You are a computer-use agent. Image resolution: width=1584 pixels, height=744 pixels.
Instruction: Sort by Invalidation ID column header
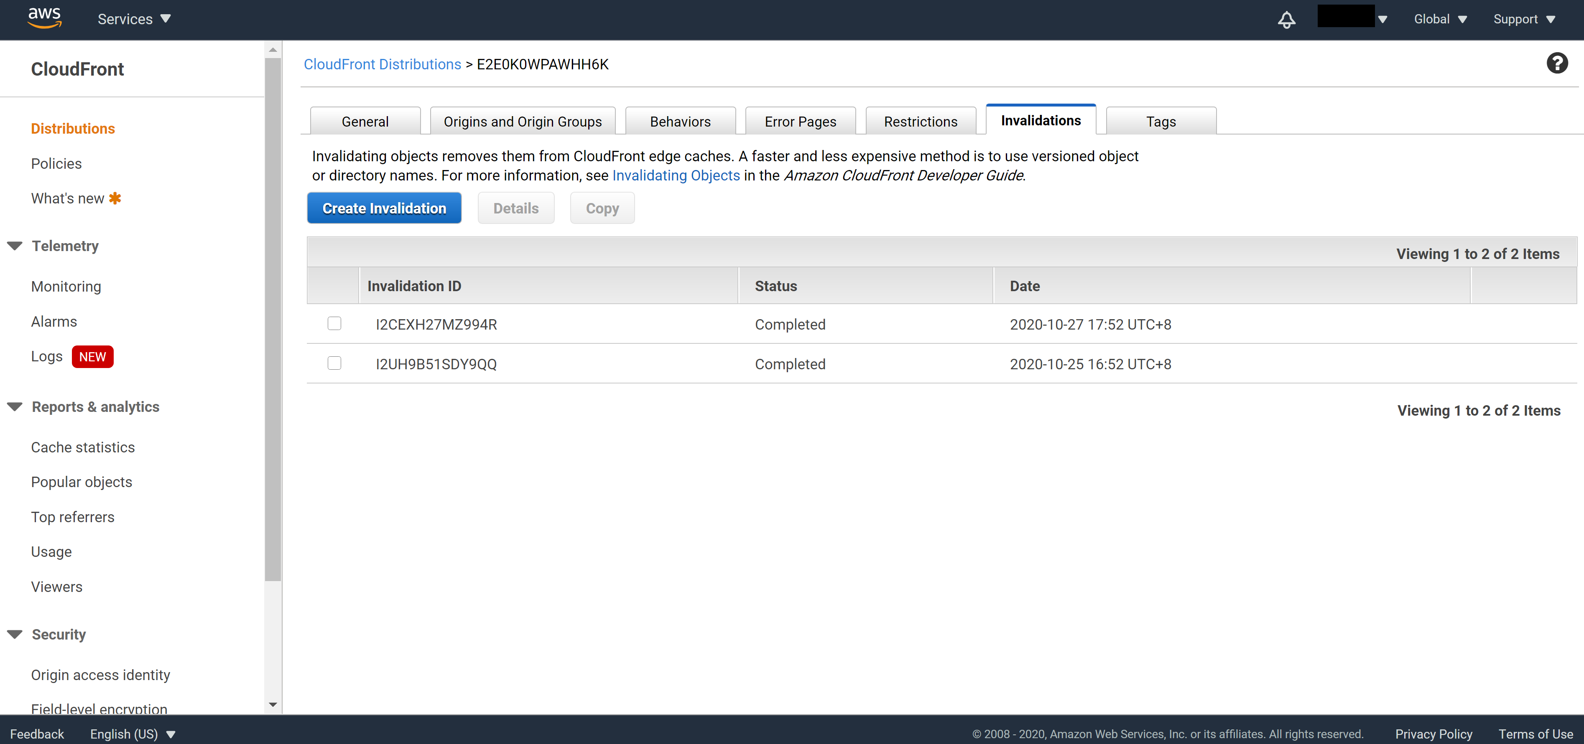tap(548, 286)
